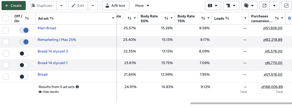Enable the Broad 14 styczeń 2 ad set
The image size is (292, 108).
coord(24,53)
